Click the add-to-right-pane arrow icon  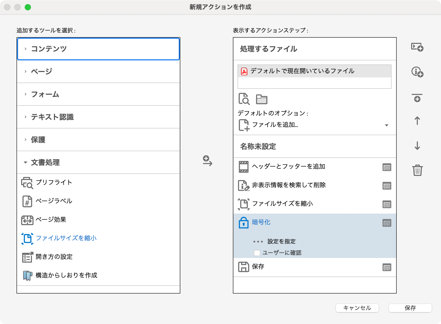207,161
